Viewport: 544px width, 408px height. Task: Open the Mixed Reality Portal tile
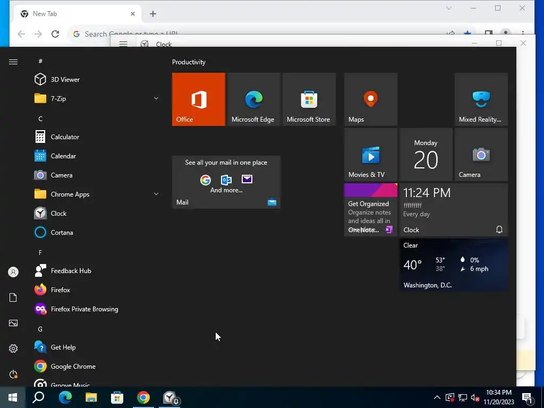click(481, 99)
